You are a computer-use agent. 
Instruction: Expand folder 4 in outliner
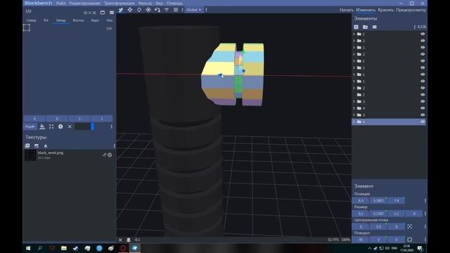pyautogui.click(x=354, y=108)
